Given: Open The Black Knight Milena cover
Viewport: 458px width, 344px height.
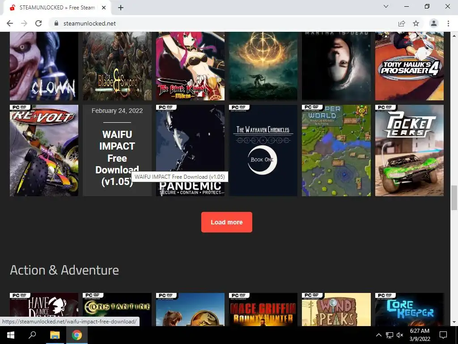Looking at the screenshot, I should (190, 66).
